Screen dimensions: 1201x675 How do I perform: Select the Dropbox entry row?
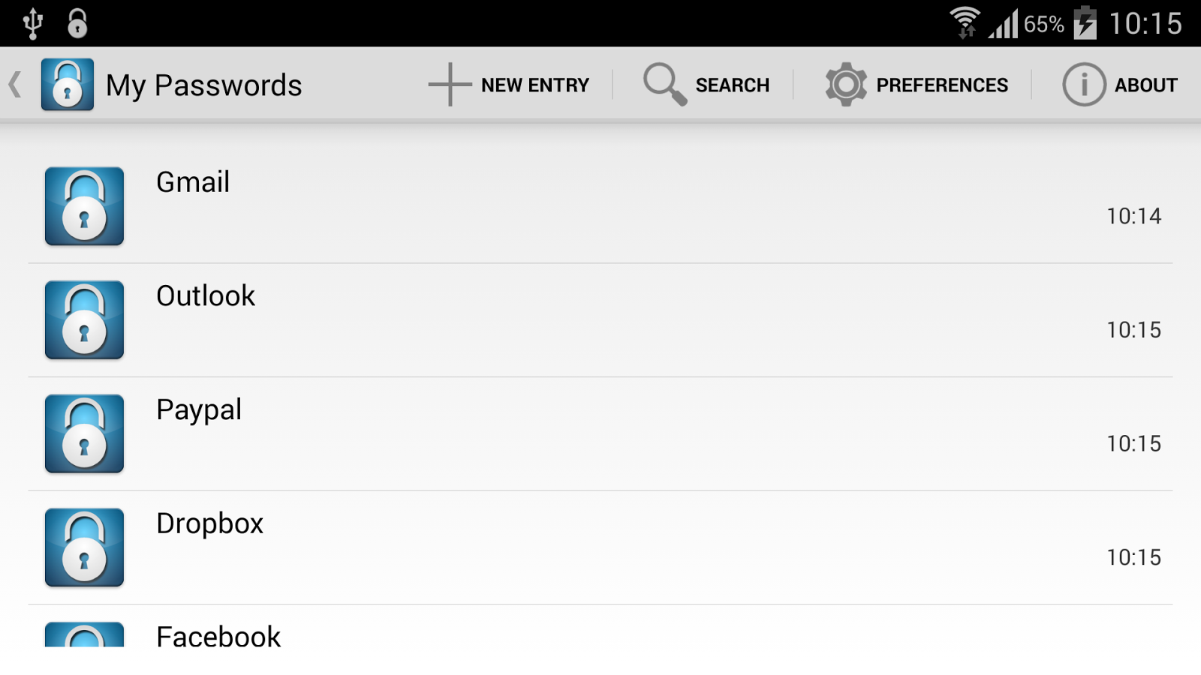525,547
